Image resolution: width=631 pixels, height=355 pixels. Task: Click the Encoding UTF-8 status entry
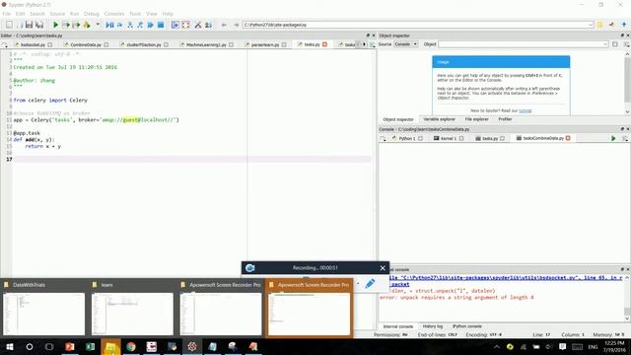pyautogui.click(x=483, y=334)
